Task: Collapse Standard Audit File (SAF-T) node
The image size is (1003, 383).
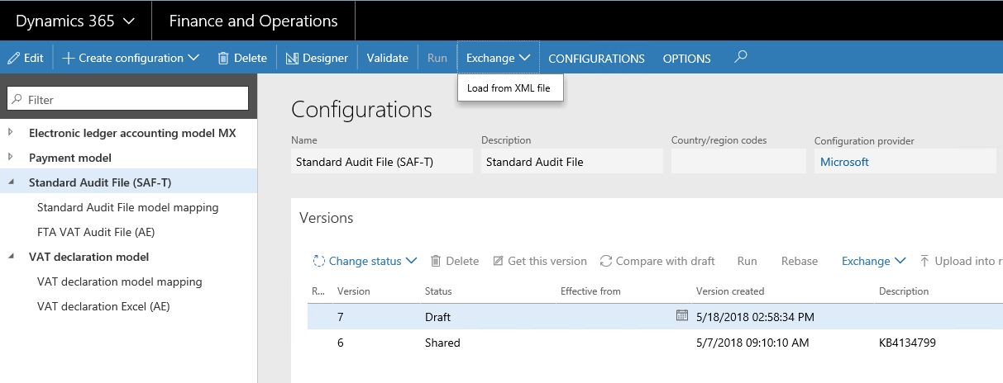Action: 11,182
